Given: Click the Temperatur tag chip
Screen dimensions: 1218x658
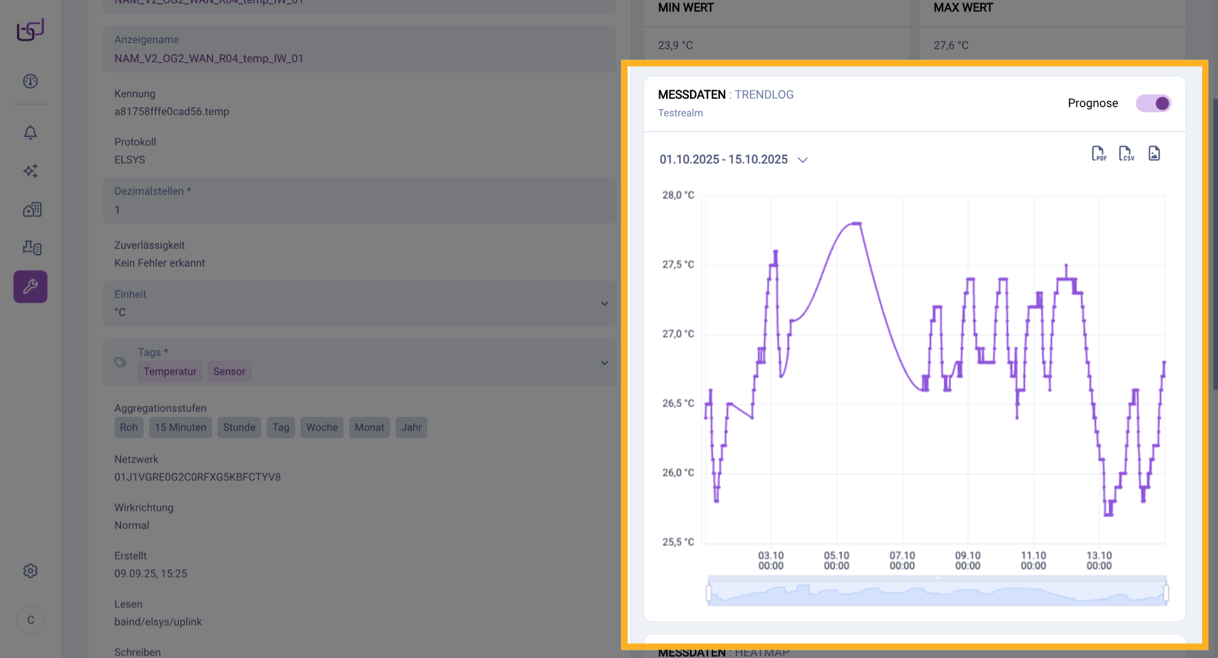Looking at the screenshot, I should (169, 372).
